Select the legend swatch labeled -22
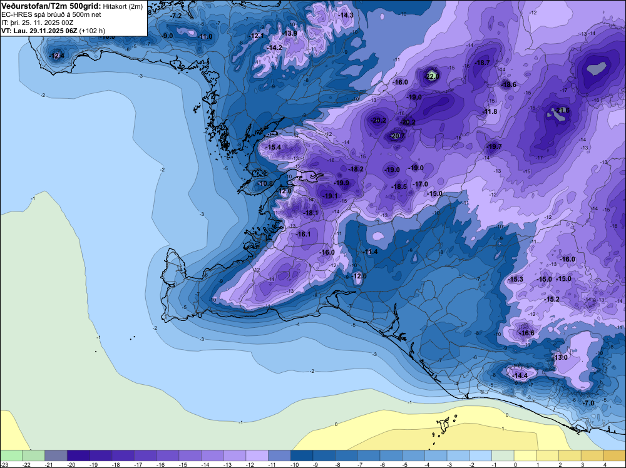Viewport: 626px width, 468px height. point(34,455)
